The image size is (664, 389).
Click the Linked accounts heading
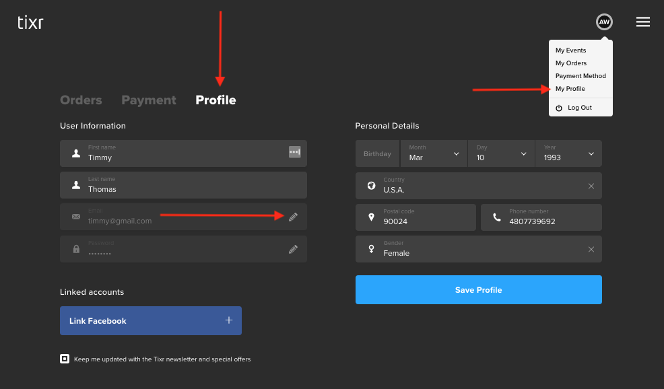tap(92, 292)
